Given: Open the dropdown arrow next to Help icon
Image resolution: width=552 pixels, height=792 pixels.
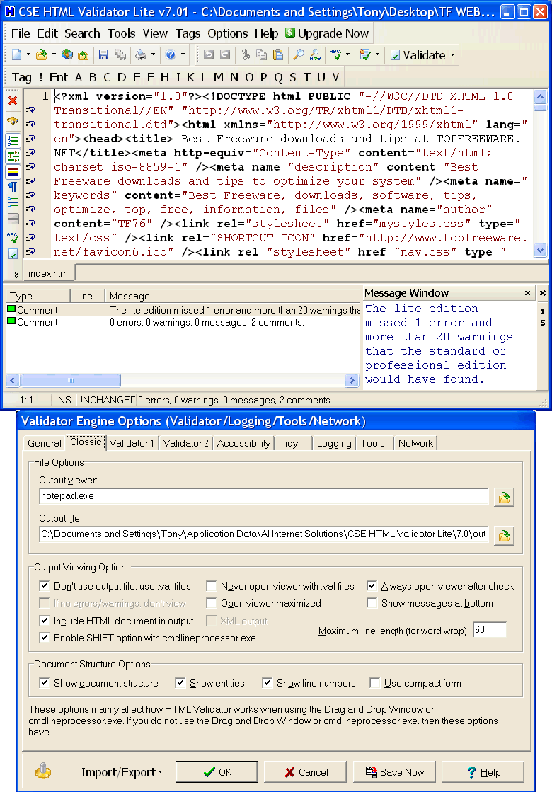Looking at the screenshot, I should [183, 54].
